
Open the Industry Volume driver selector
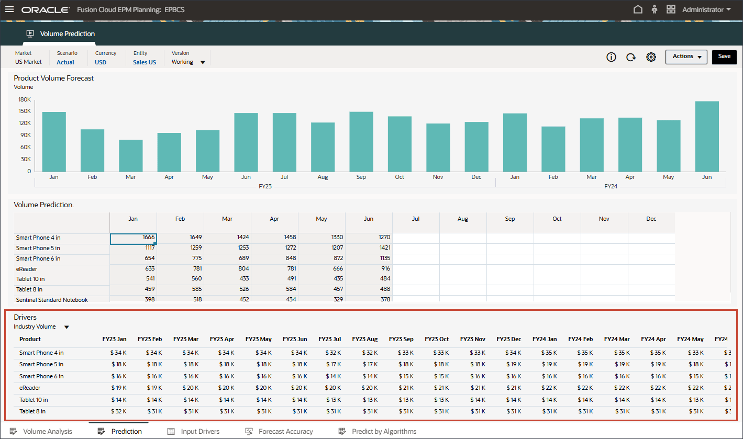point(66,327)
